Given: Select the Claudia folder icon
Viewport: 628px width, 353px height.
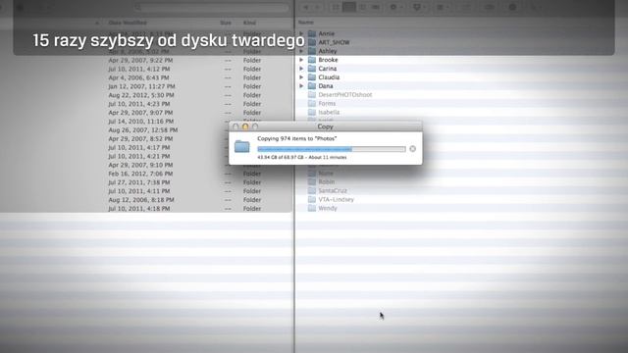Looking at the screenshot, I should 312,77.
